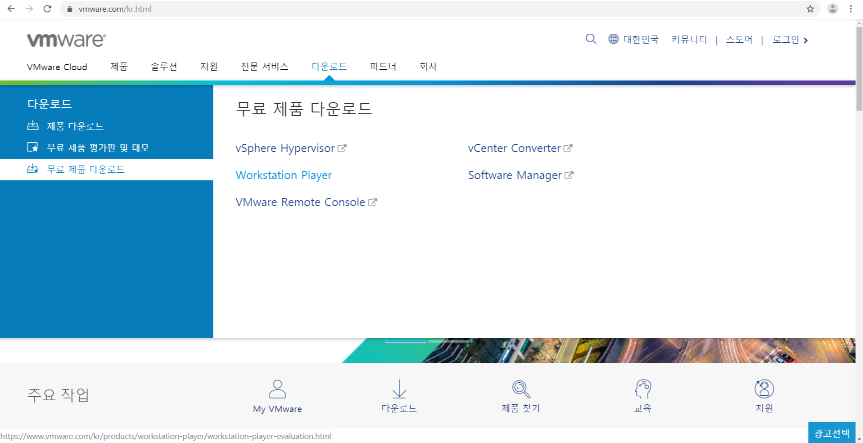Select the 다운로드 navigation tab
The image size is (863, 443).
(x=329, y=67)
